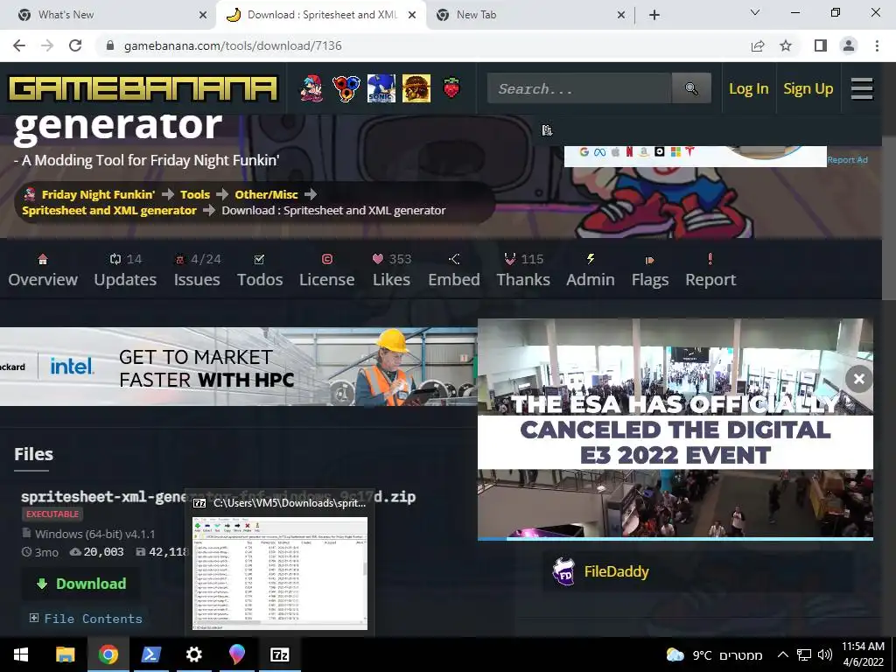This screenshot has height=672, width=896.
Task: Open the Updates tab
Action: coord(125,271)
